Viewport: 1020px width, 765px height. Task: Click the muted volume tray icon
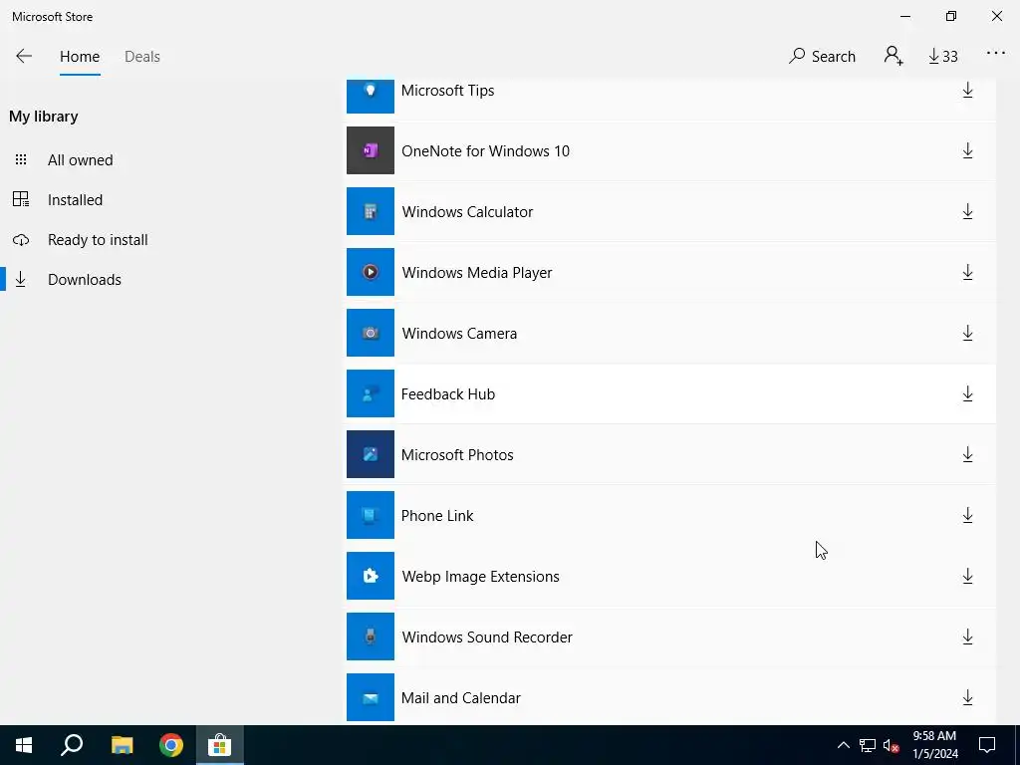coord(891,745)
